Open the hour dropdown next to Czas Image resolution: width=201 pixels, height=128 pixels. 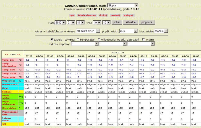point(97,23)
